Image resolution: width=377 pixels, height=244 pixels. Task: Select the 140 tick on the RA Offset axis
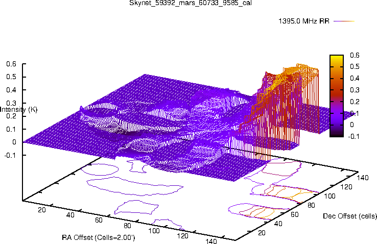tap(211, 241)
